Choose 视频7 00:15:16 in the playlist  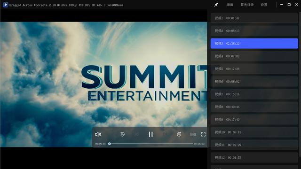tap(254, 94)
